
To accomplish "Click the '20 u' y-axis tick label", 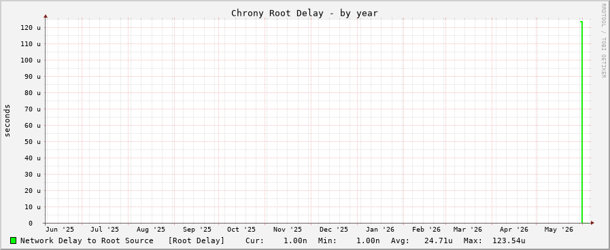I will pos(32,191).
